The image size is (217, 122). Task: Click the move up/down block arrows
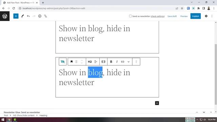(x=82, y=62)
